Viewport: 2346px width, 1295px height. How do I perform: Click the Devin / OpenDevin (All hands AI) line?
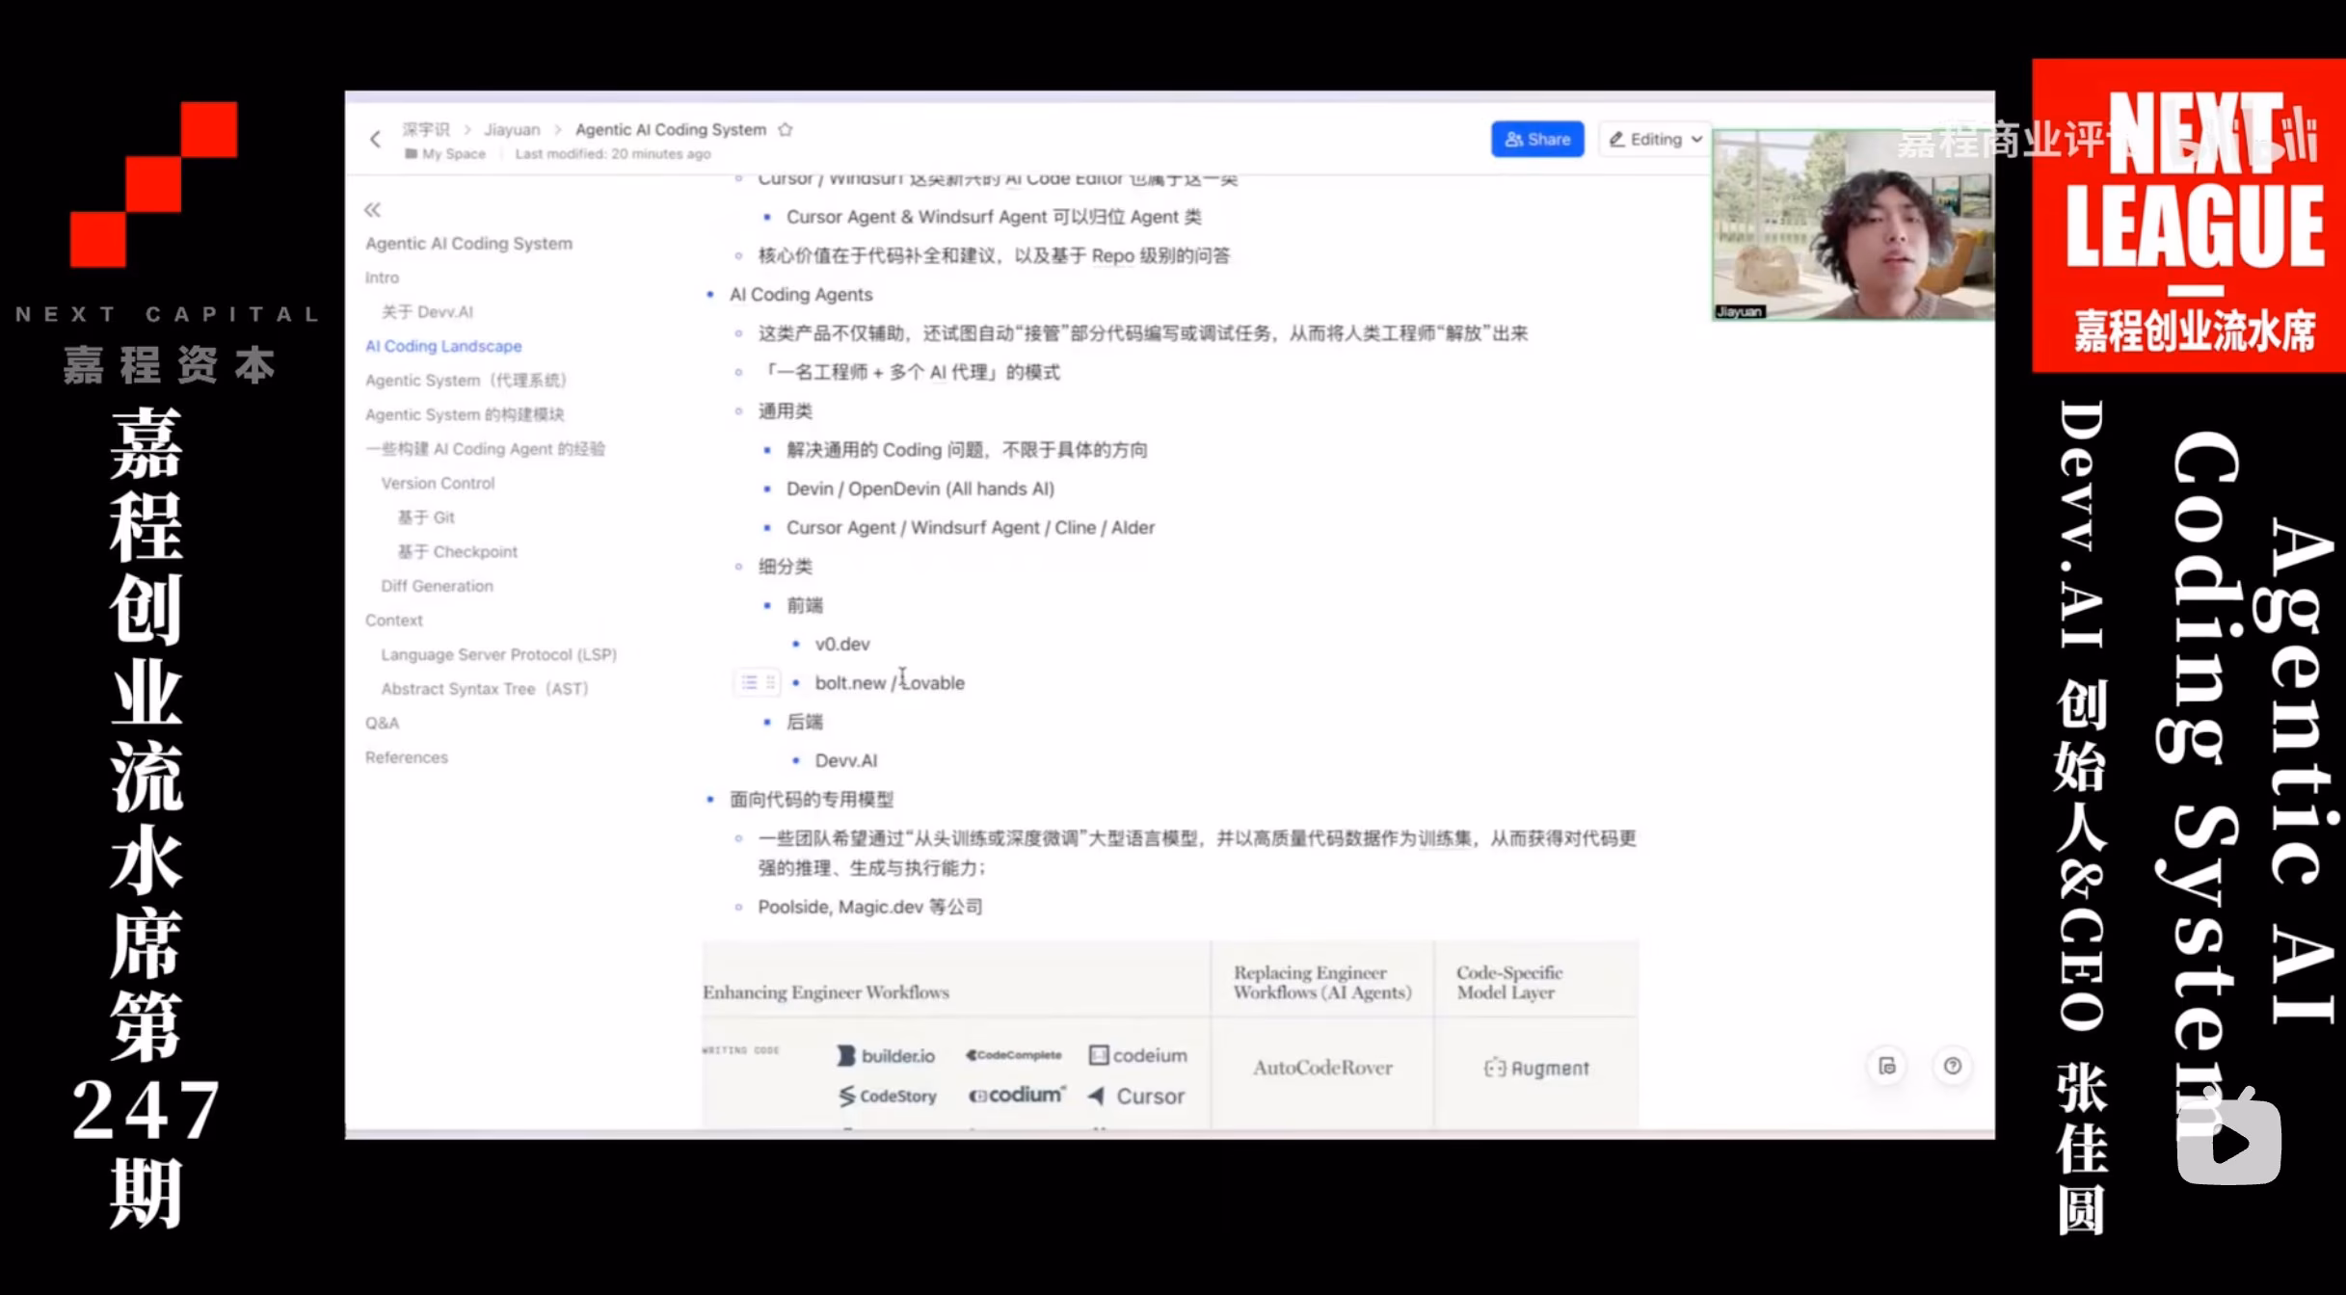[920, 489]
